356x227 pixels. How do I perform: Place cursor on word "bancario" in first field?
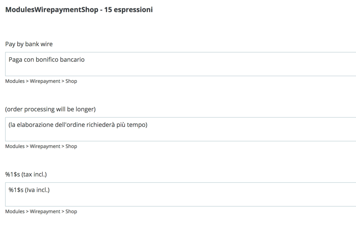[x=73, y=60]
